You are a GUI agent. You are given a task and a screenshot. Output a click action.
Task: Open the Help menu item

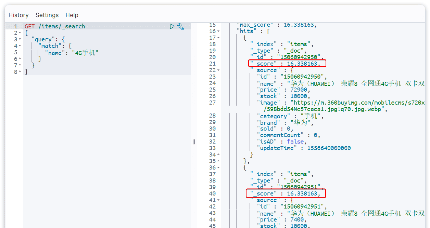[x=72, y=15]
